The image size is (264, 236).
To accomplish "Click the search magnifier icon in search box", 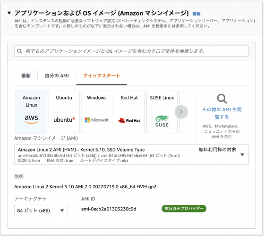I will (19, 51).
